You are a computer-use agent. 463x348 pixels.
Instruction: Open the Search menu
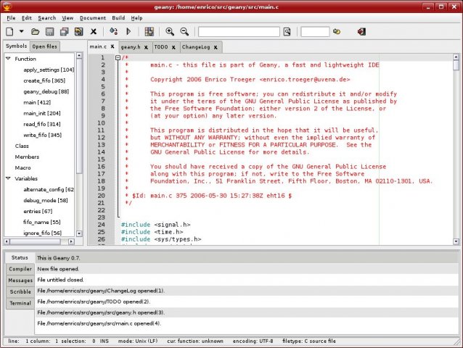click(46, 18)
